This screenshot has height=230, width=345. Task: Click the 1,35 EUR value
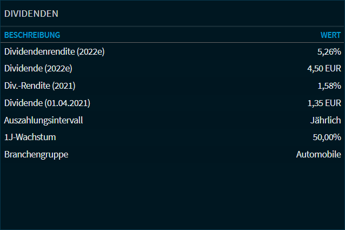324,103
